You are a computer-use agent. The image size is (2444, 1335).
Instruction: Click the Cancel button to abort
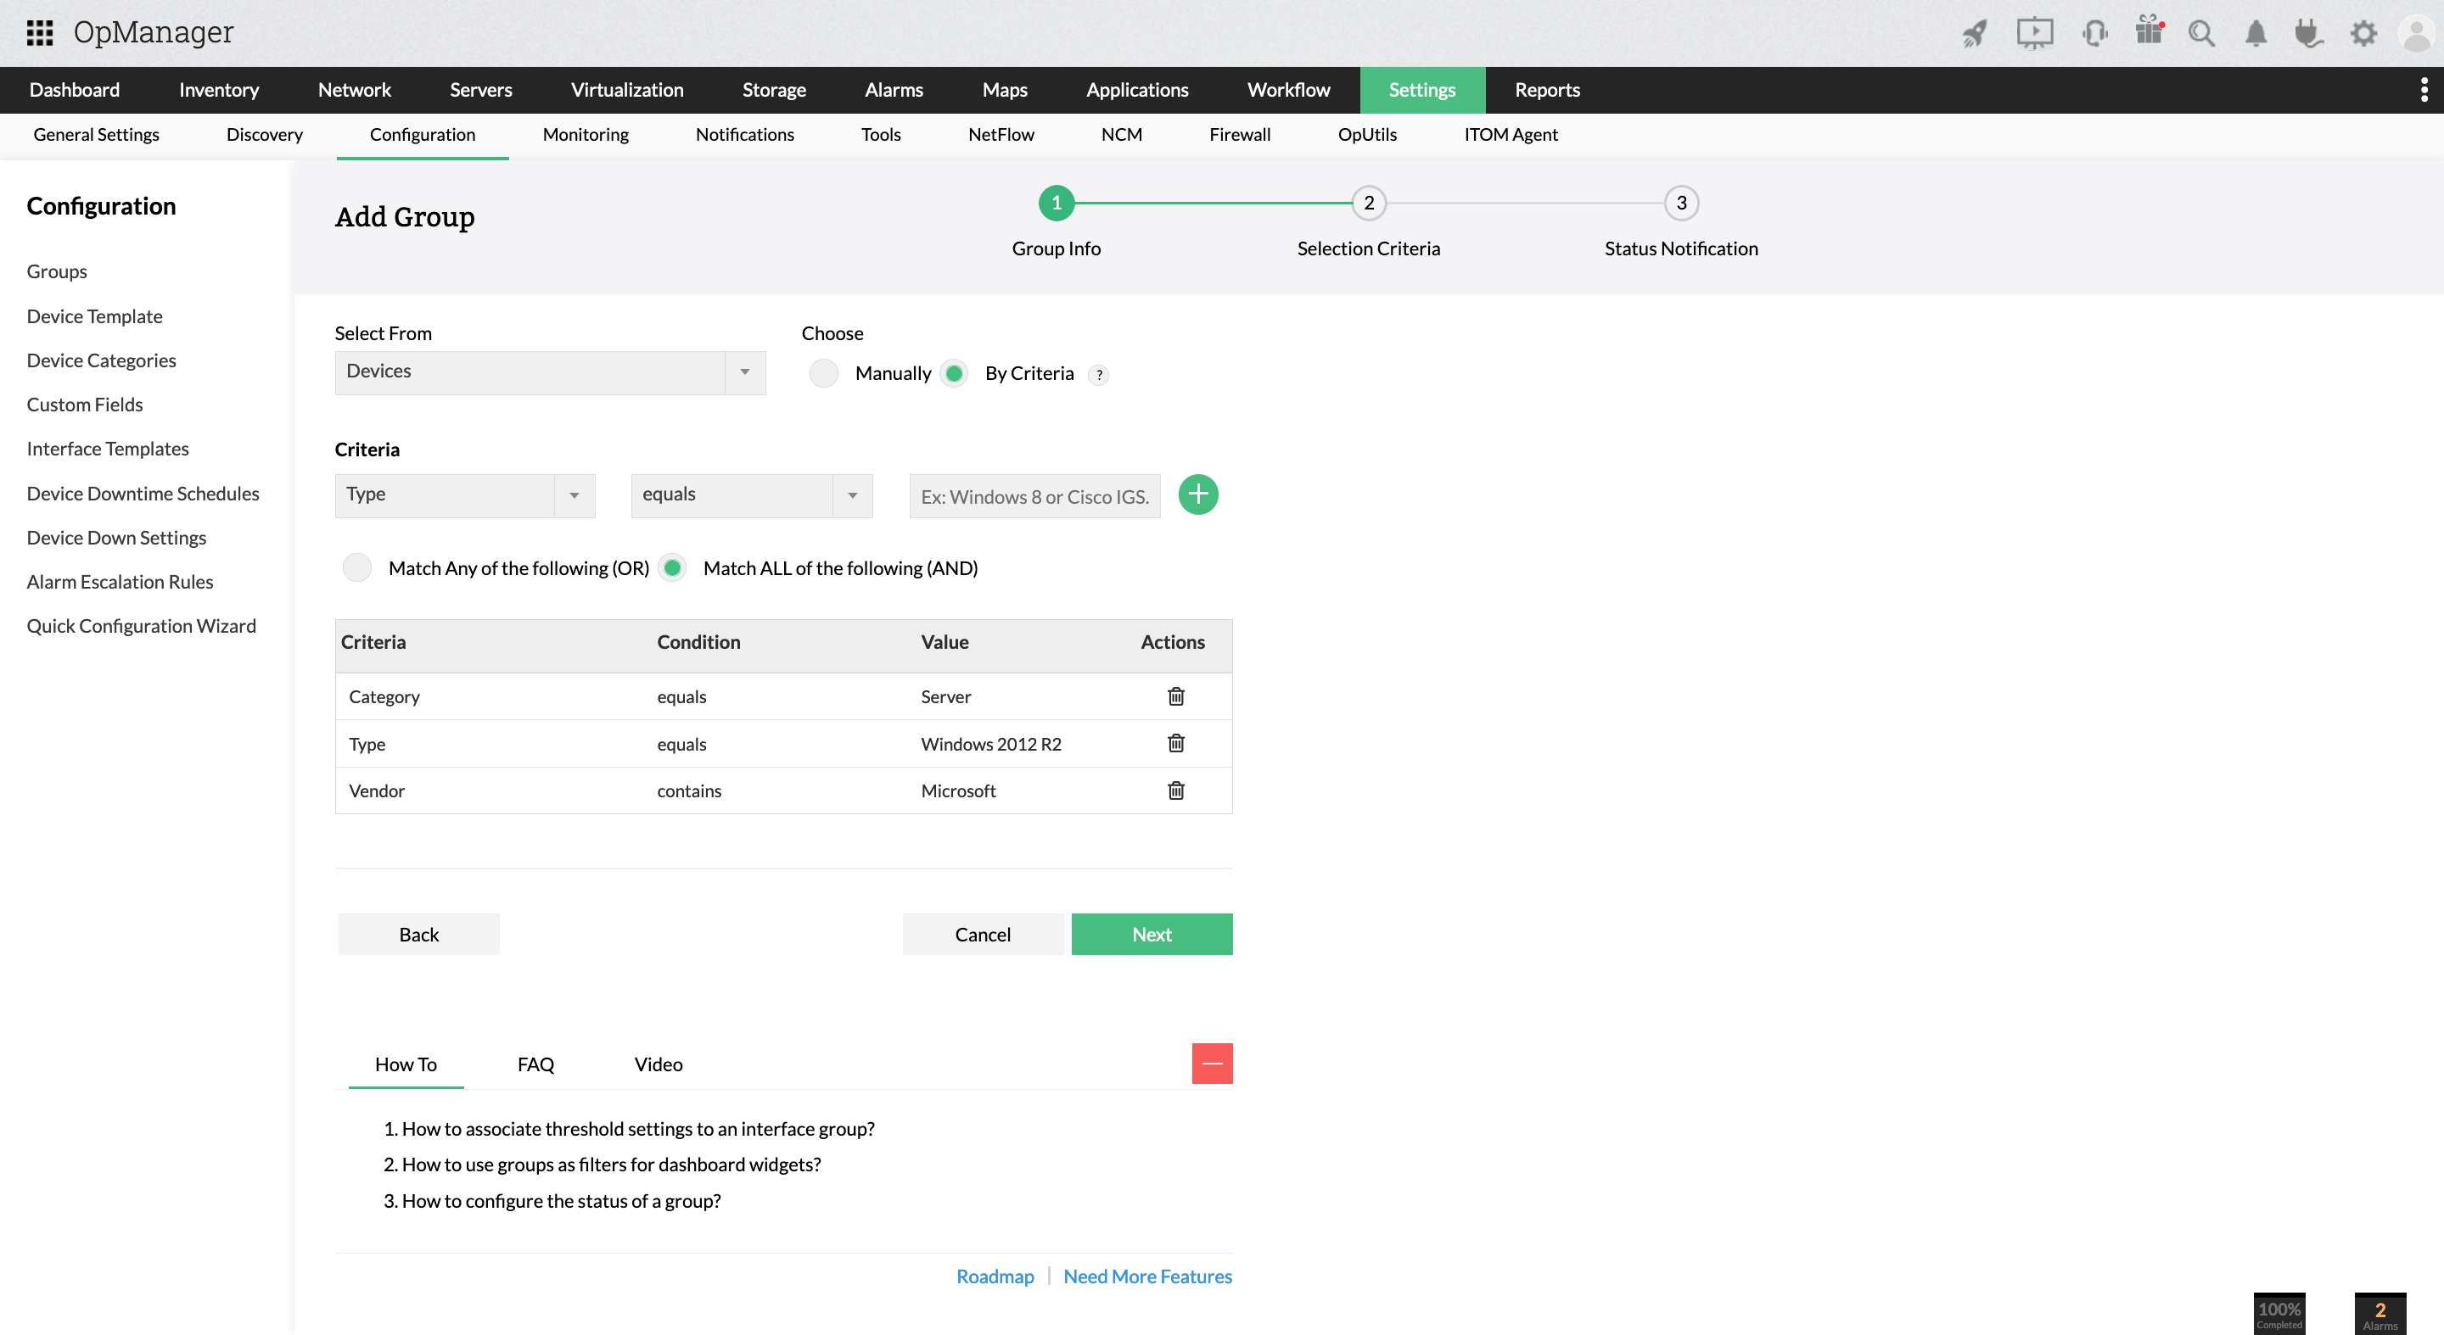pos(982,934)
